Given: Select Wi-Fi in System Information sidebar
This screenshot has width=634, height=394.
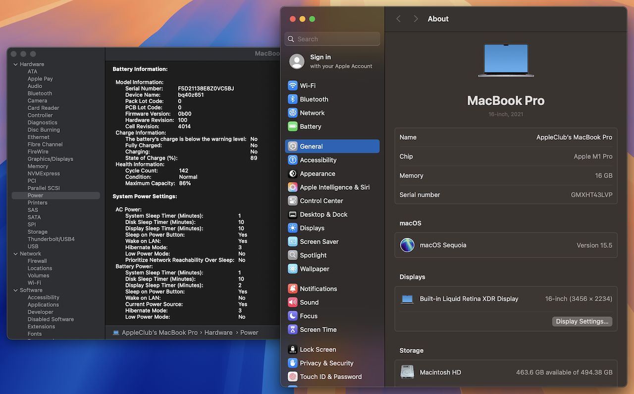Looking at the screenshot, I should tap(34, 283).
